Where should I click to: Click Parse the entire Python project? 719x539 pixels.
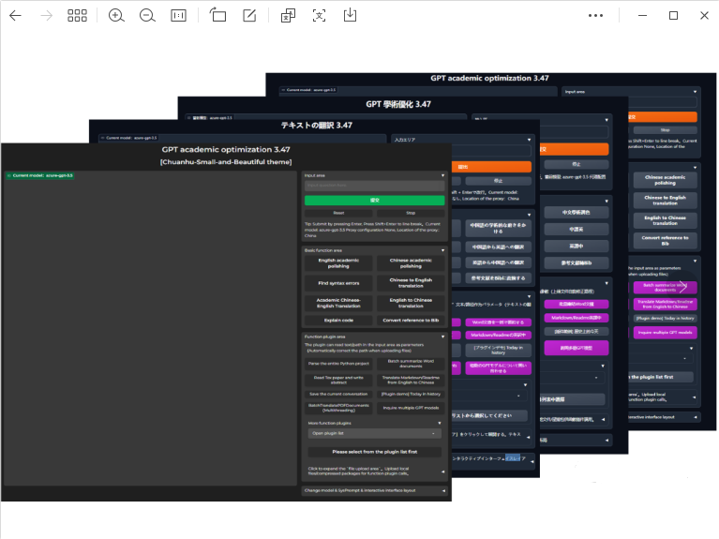[338, 364]
